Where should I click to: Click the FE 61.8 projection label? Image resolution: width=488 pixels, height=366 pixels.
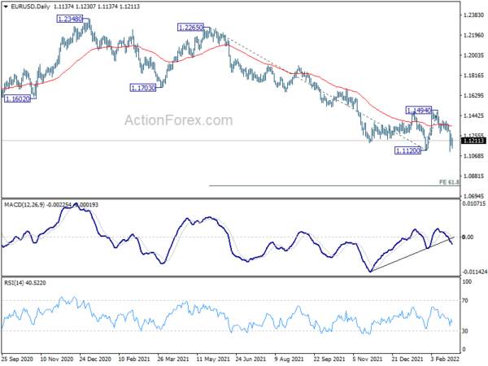(x=449, y=182)
